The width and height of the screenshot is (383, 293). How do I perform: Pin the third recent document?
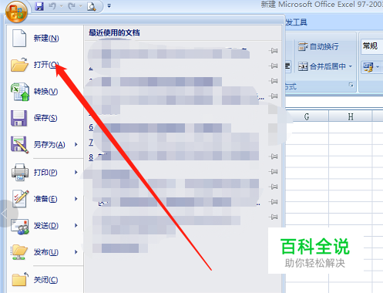click(x=274, y=81)
